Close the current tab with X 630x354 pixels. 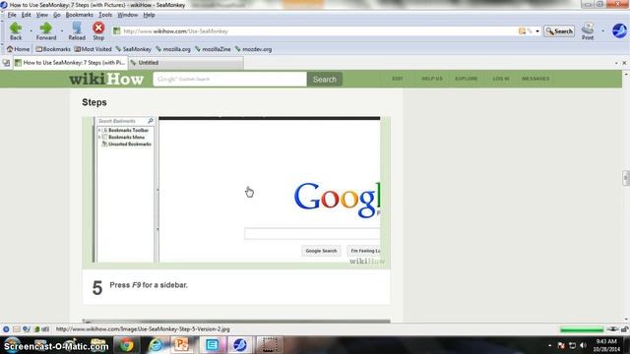coord(624,63)
